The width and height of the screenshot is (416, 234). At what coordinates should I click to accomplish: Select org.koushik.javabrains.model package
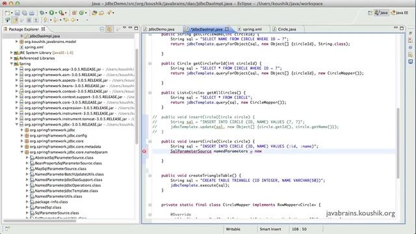(50, 42)
